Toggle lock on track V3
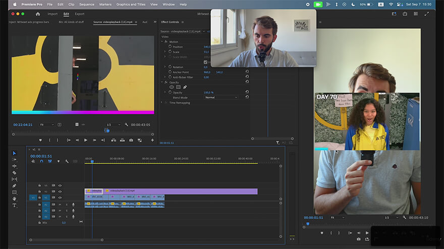This screenshot has width=444, height=249. (x=39, y=186)
